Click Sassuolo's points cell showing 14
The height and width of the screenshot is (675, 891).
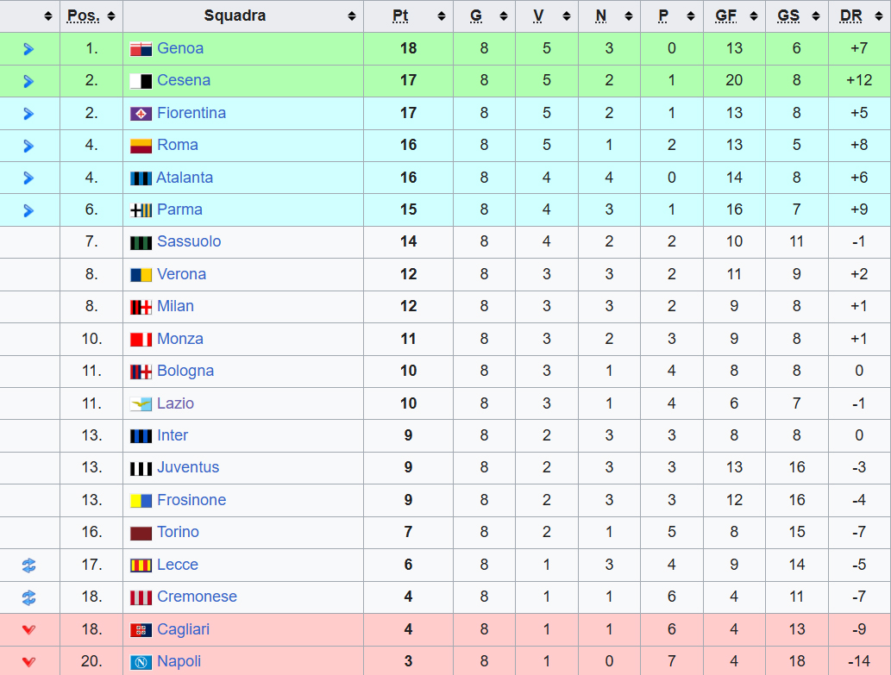click(x=408, y=241)
